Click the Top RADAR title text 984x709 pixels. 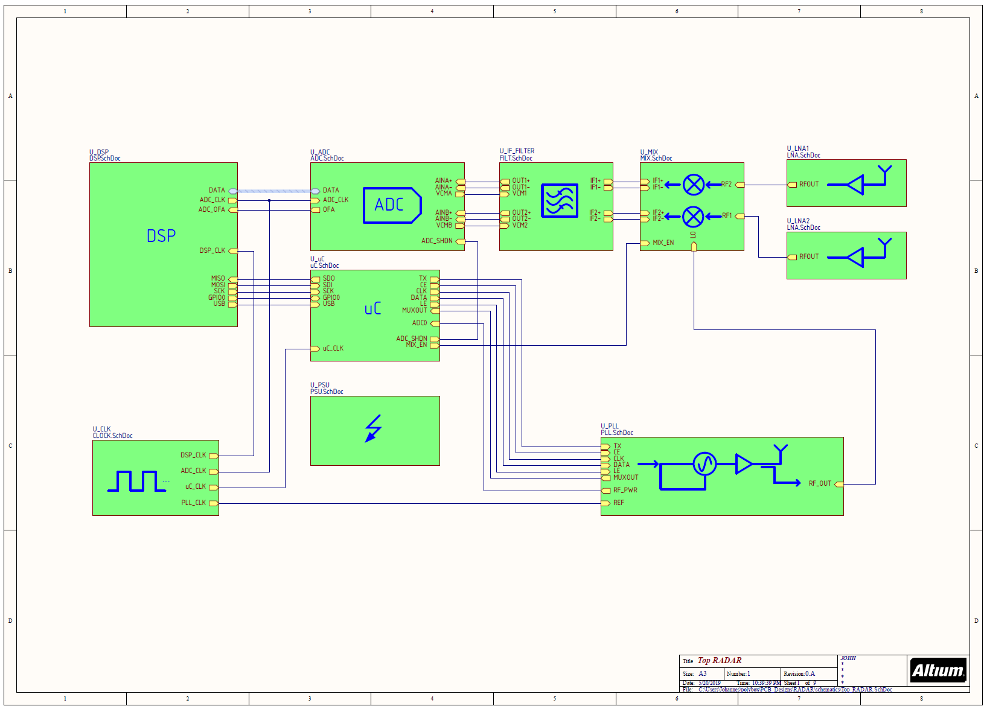tap(720, 661)
